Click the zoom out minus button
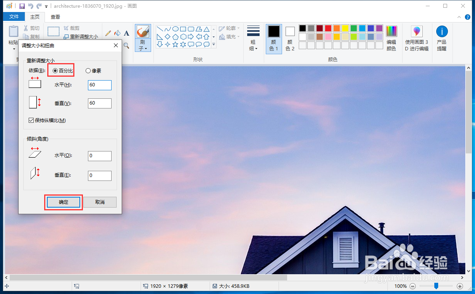 click(x=413, y=286)
